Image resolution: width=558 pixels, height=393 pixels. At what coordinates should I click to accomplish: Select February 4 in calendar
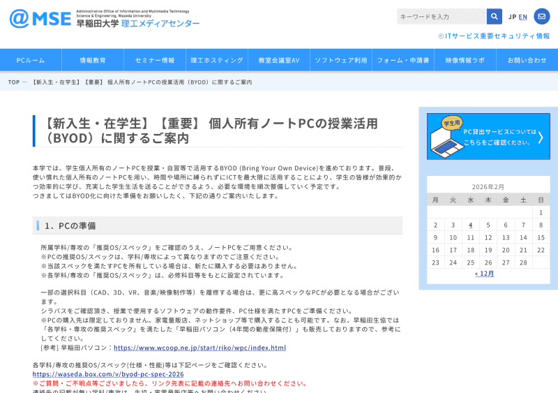(x=470, y=225)
